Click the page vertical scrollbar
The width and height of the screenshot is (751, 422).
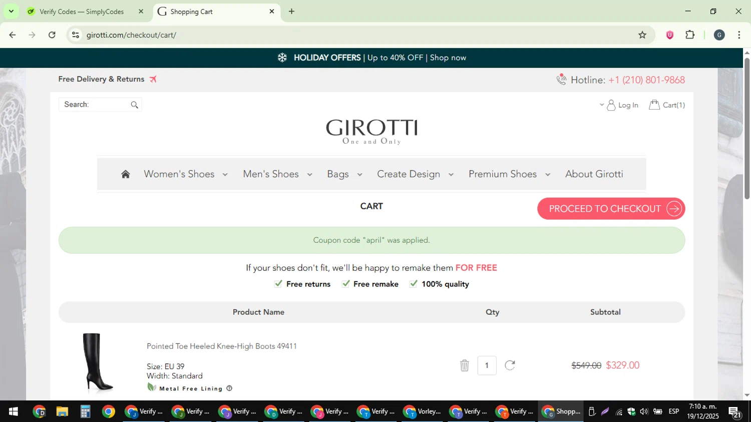tap(747, 129)
